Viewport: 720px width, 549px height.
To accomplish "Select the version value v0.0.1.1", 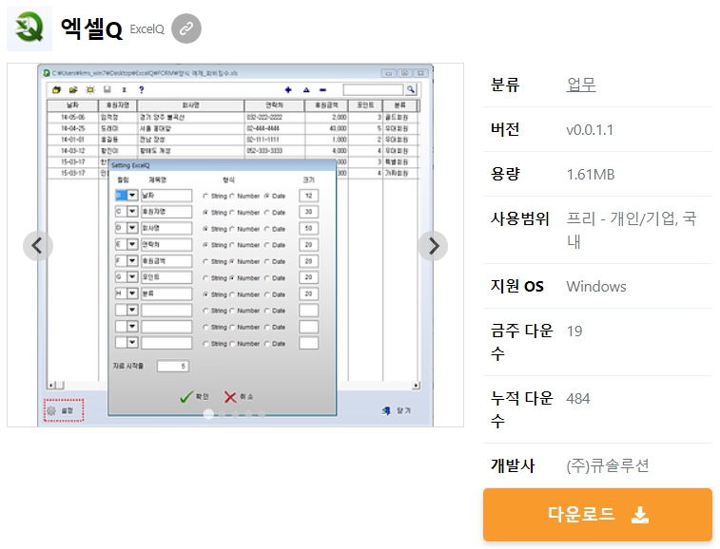I will [x=590, y=130].
